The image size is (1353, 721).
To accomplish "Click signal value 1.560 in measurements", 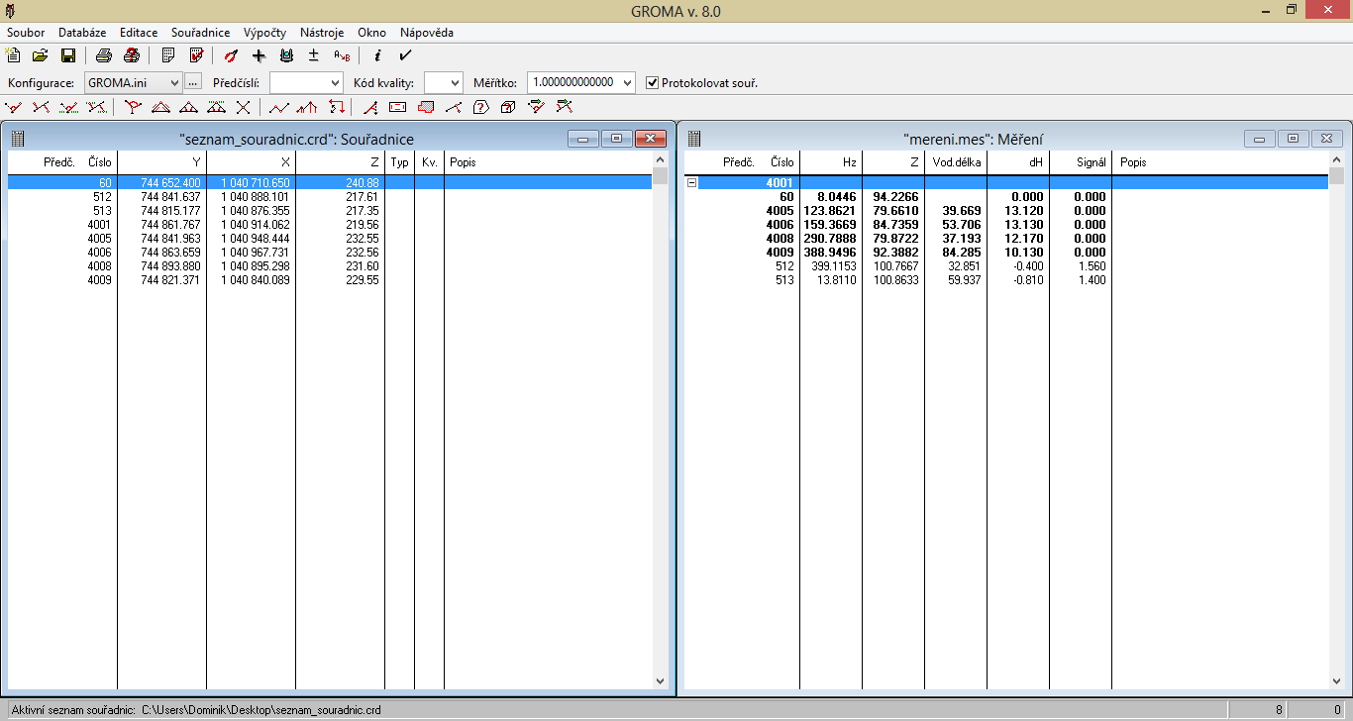I will point(1091,266).
